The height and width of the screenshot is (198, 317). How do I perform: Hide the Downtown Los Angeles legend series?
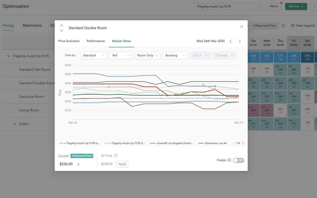tap(213, 143)
